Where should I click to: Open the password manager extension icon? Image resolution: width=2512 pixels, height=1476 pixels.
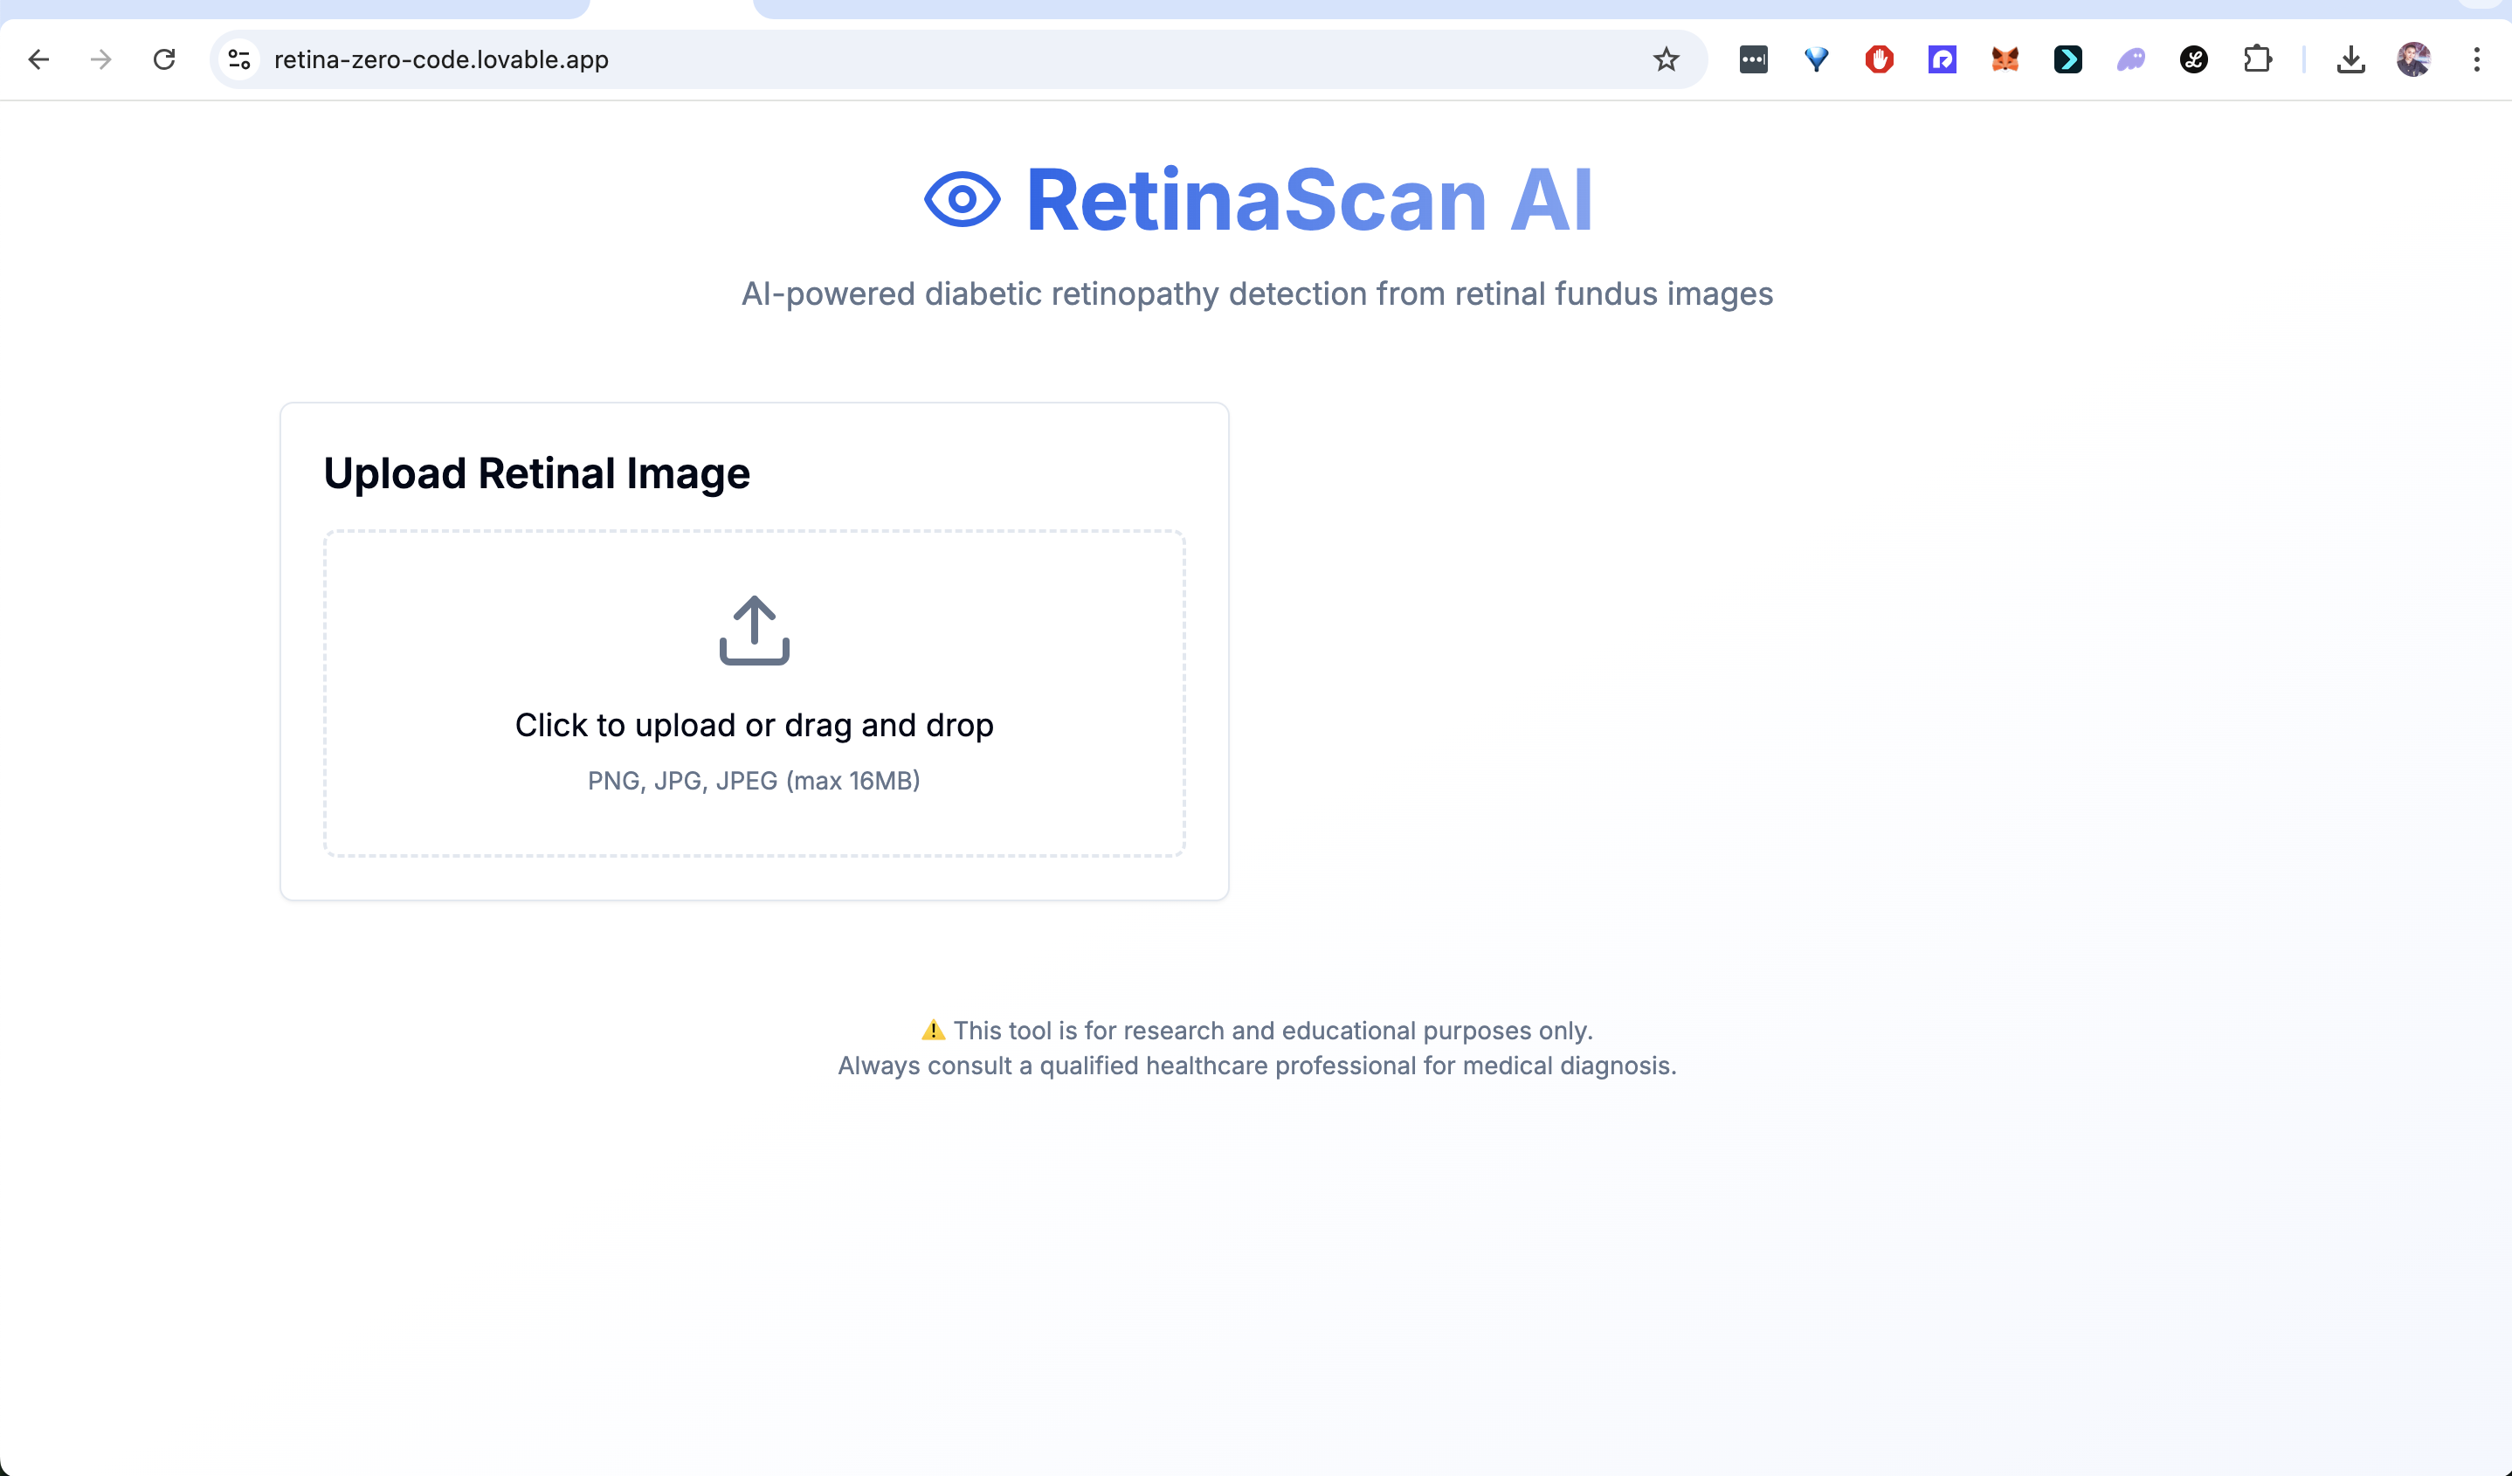click(x=1753, y=59)
